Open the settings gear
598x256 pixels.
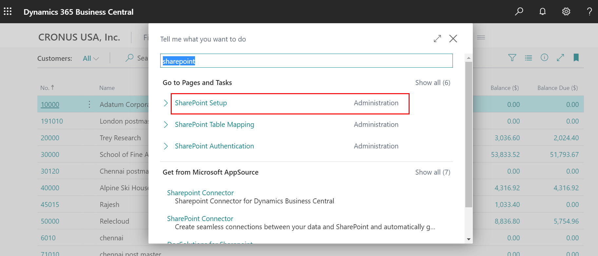point(566,11)
